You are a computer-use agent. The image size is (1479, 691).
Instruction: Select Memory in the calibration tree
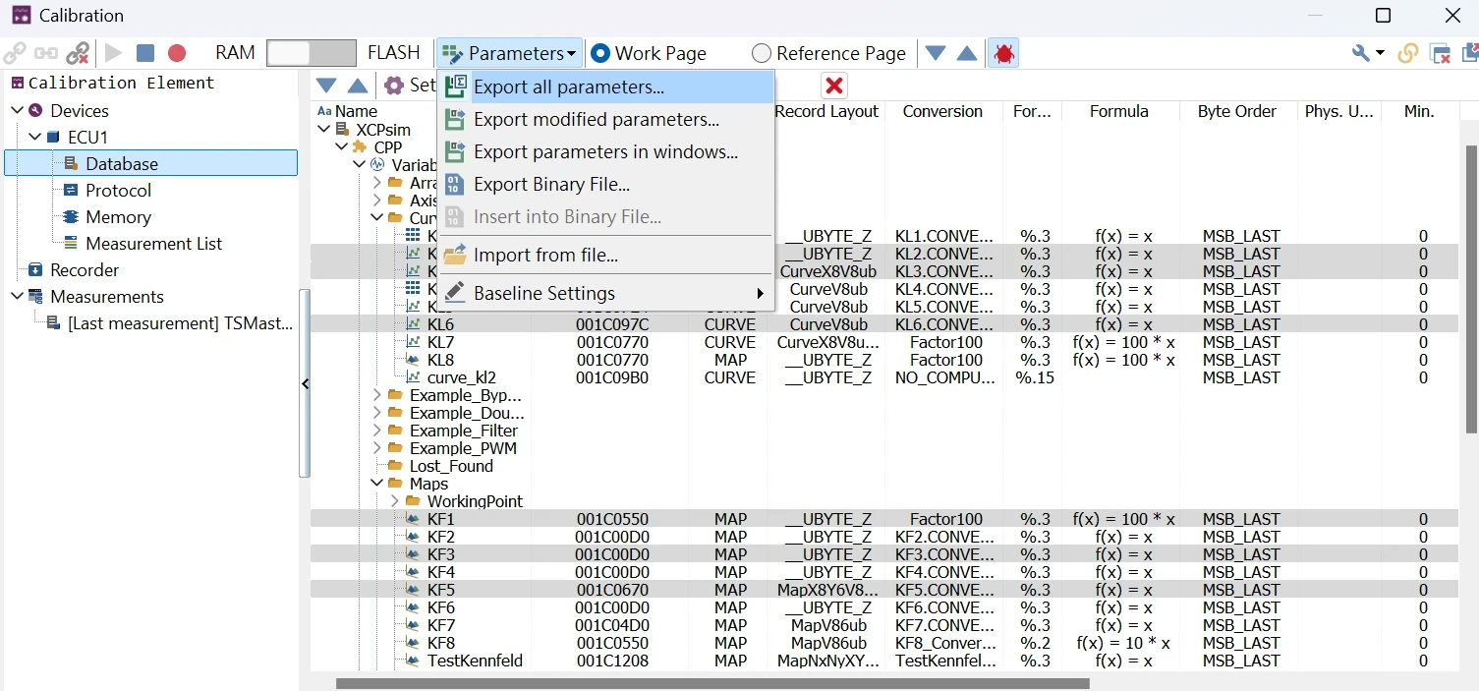118,216
